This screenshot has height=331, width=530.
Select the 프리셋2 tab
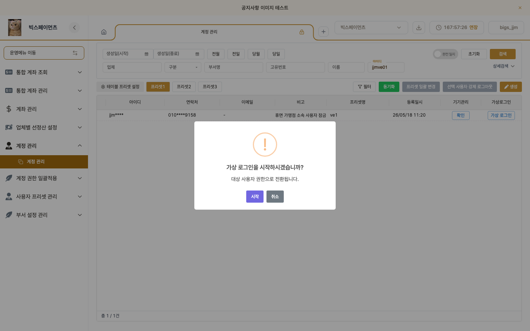coord(184,87)
